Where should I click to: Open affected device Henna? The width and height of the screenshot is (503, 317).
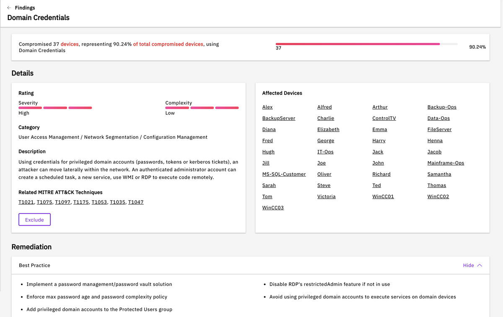point(435,141)
